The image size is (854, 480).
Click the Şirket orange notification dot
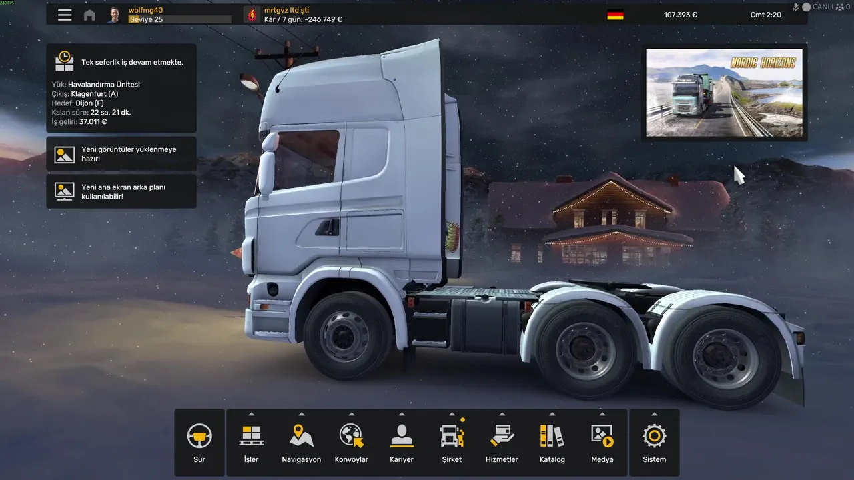[x=462, y=420]
